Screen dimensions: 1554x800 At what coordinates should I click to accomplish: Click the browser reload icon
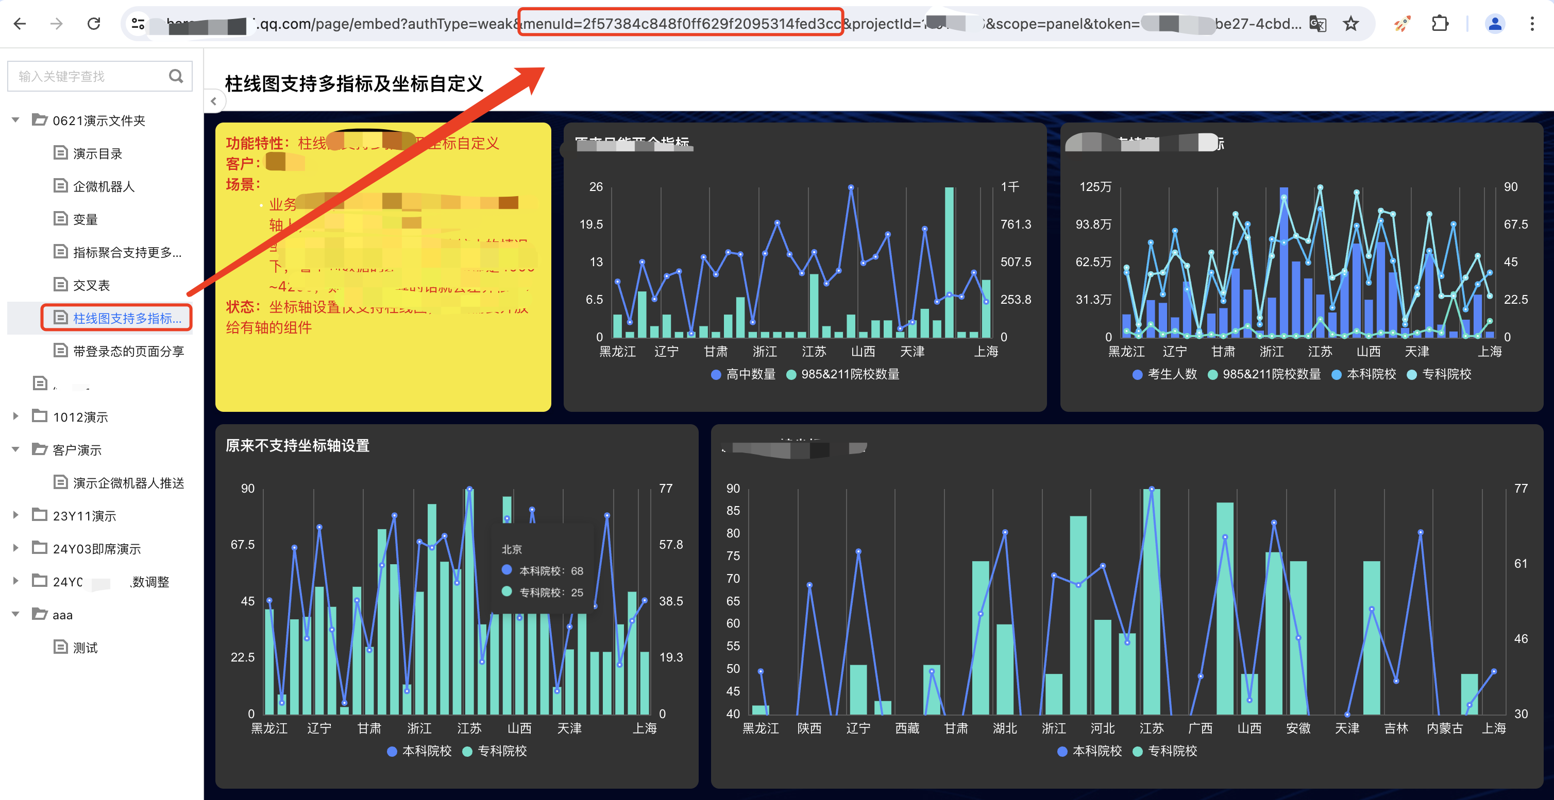93,24
